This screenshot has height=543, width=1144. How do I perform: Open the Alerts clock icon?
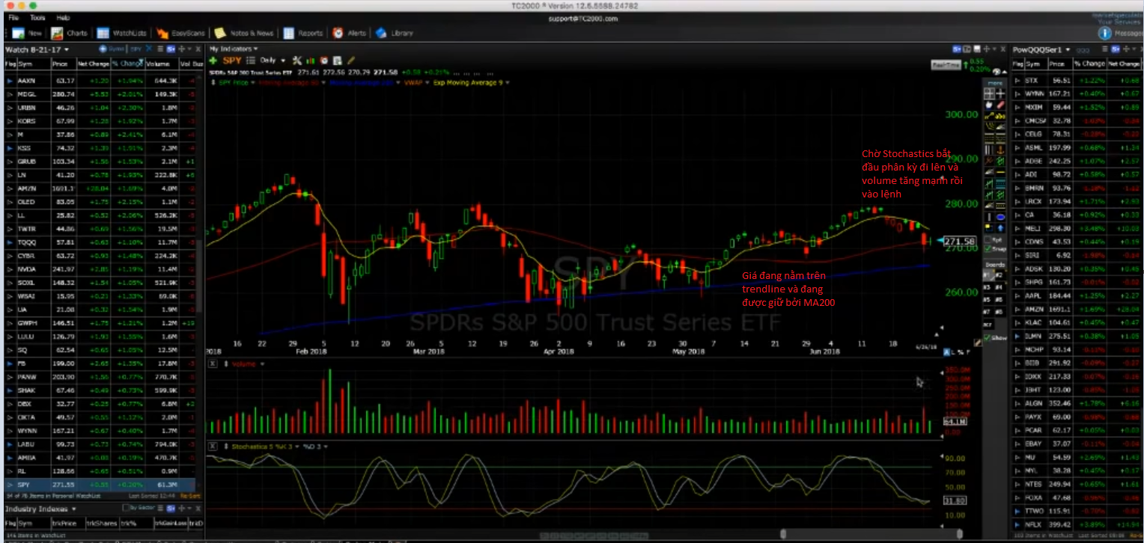[x=338, y=33]
